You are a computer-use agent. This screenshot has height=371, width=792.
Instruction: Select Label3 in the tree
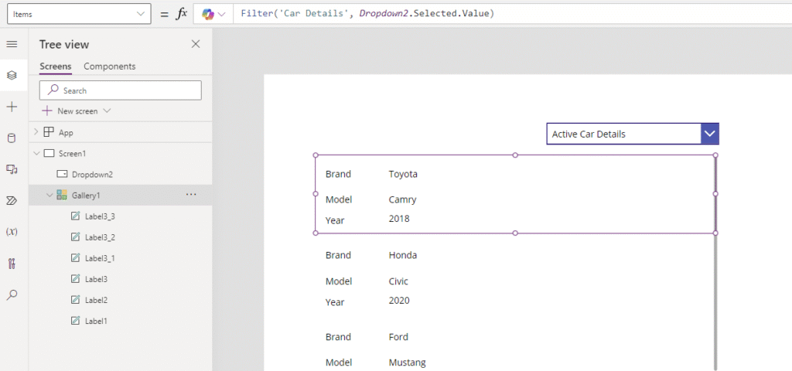click(96, 279)
